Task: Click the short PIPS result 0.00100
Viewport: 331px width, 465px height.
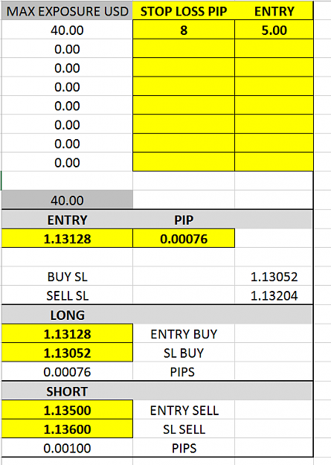Action: click(67, 448)
